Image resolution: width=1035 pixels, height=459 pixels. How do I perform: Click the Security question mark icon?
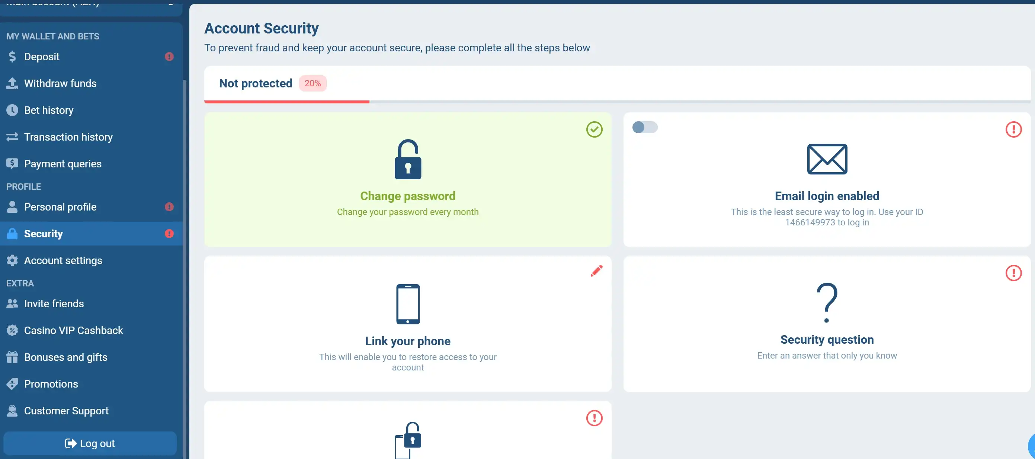[826, 303]
